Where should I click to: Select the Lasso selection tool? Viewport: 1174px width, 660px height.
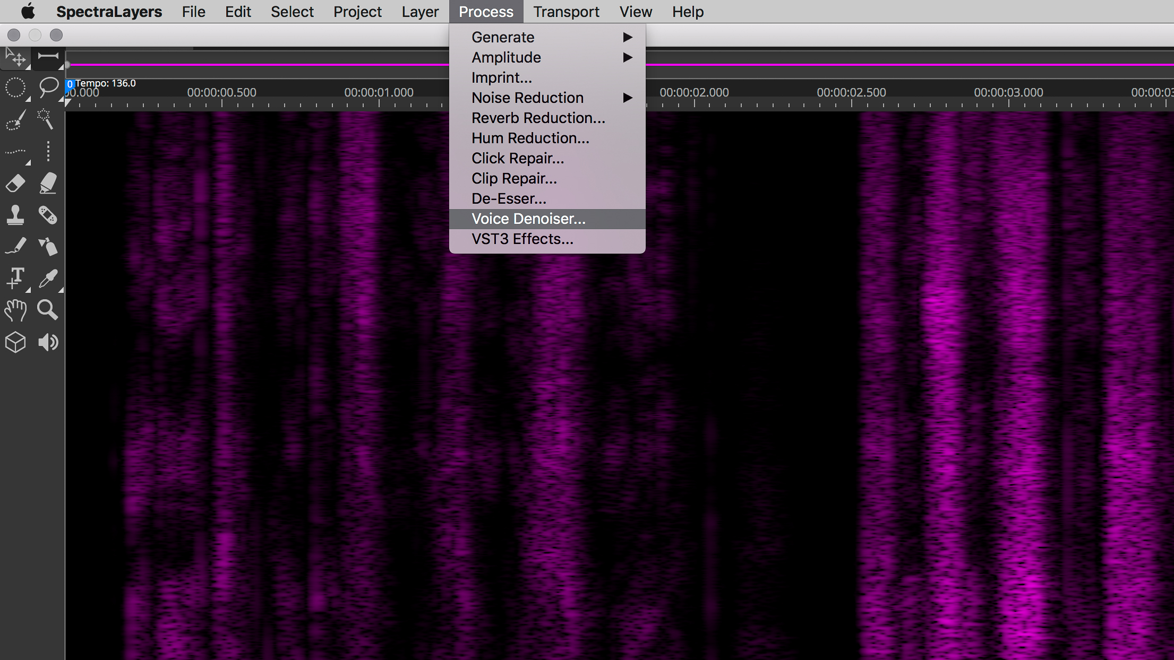point(48,87)
